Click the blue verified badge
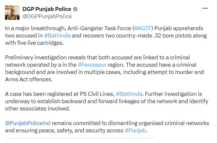217x143 pixels. click(75, 9)
